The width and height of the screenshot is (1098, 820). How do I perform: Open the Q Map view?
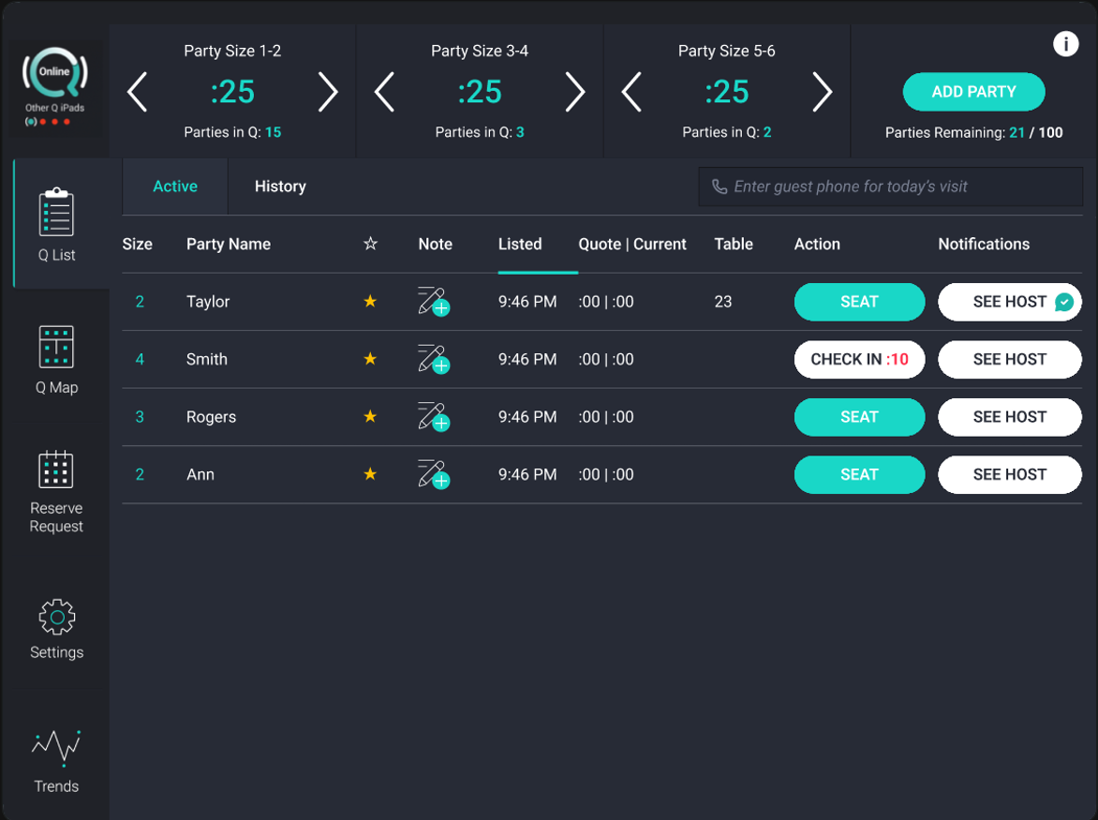coord(57,360)
